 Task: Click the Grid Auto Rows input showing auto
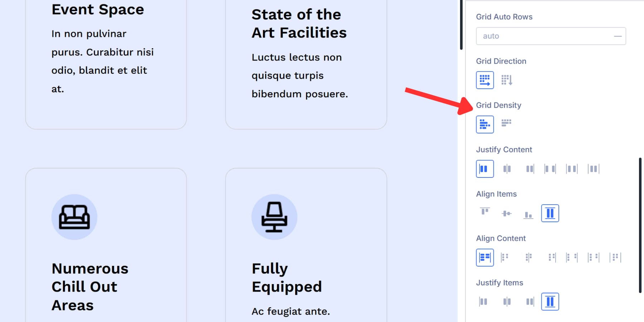click(x=537, y=36)
